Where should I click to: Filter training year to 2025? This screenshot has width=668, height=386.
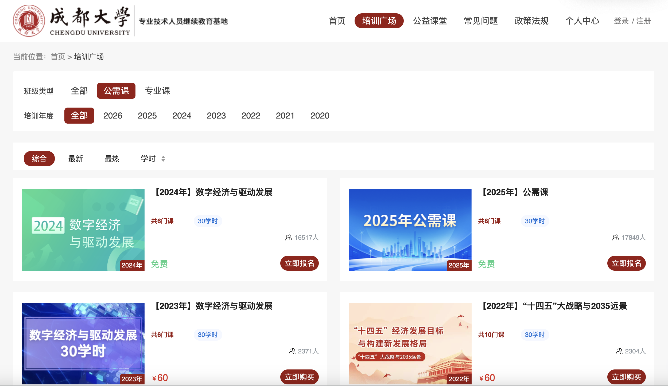[x=147, y=116]
